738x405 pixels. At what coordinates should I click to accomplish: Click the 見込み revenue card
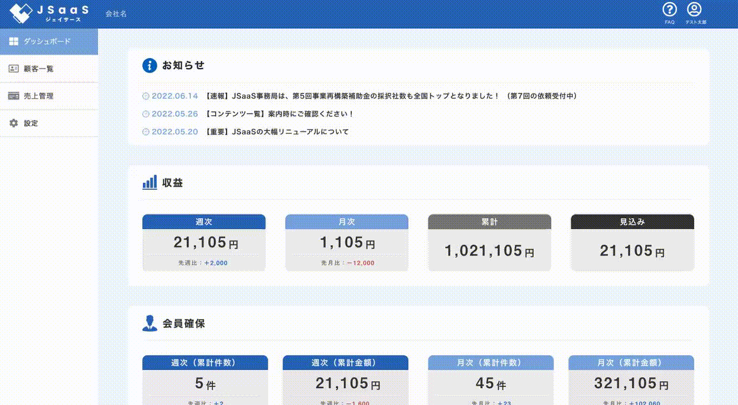(x=632, y=243)
